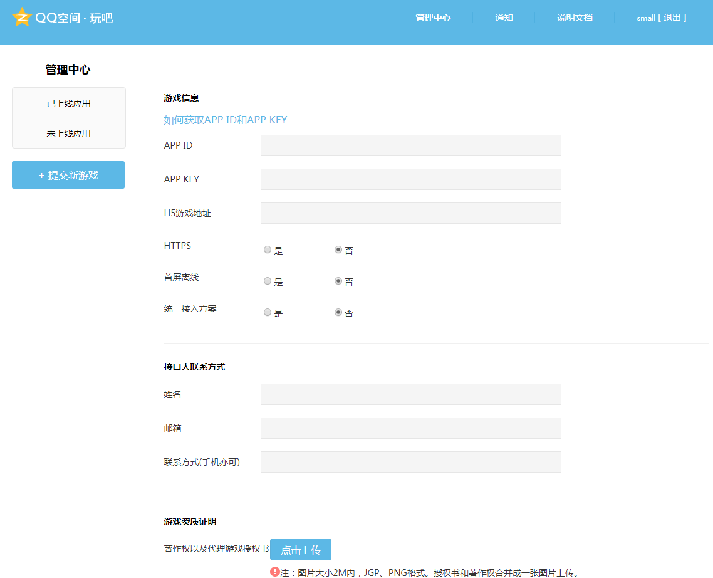713x578 pixels.
Task: Click the APP KEY input field
Action: coord(410,179)
